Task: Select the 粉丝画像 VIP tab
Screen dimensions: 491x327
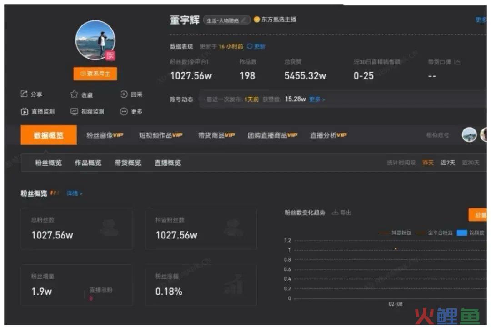Action: click(105, 135)
